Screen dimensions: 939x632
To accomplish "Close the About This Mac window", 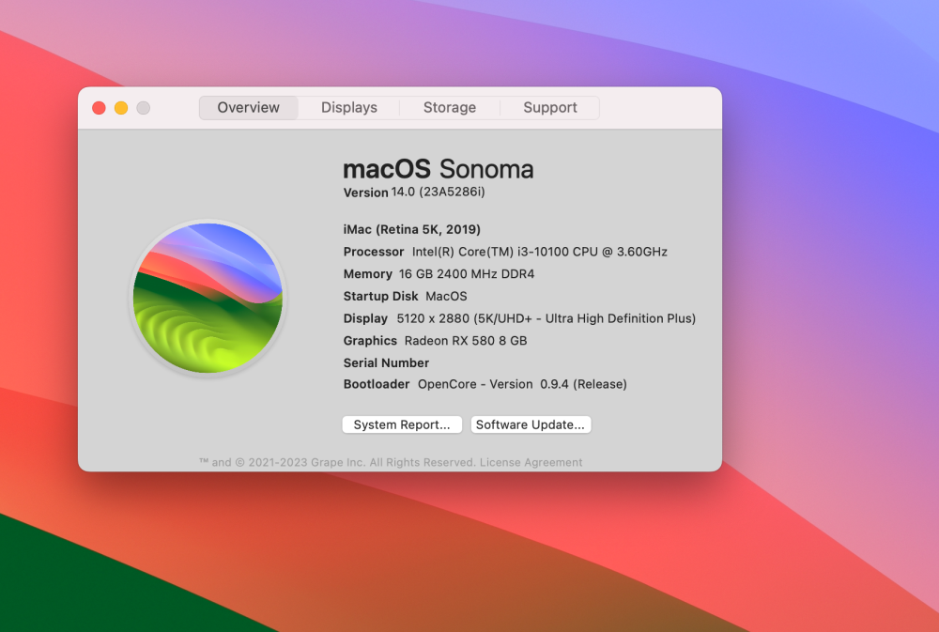I will pyautogui.click(x=99, y=108).
